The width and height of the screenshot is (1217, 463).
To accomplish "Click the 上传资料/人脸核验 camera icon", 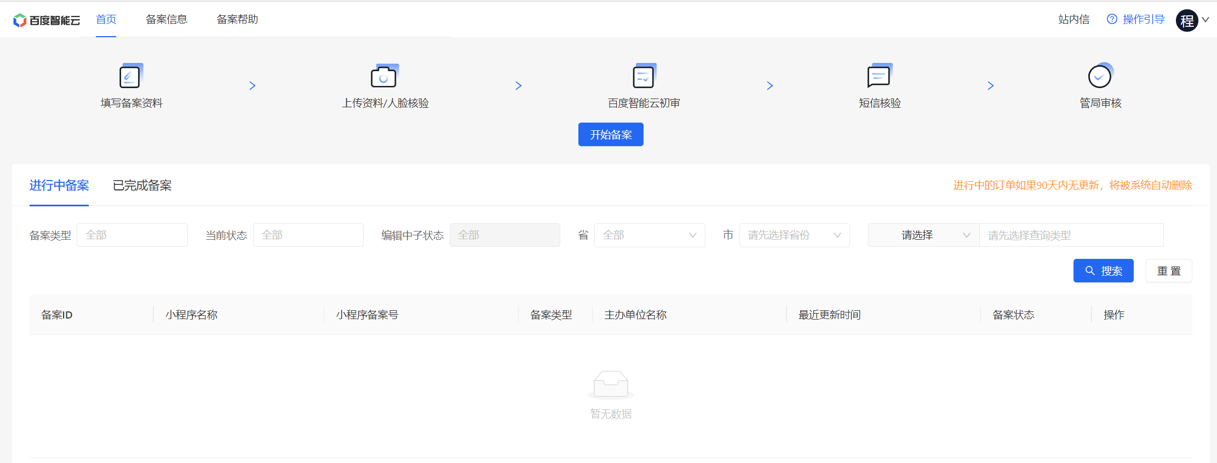I will click(384, 77).
